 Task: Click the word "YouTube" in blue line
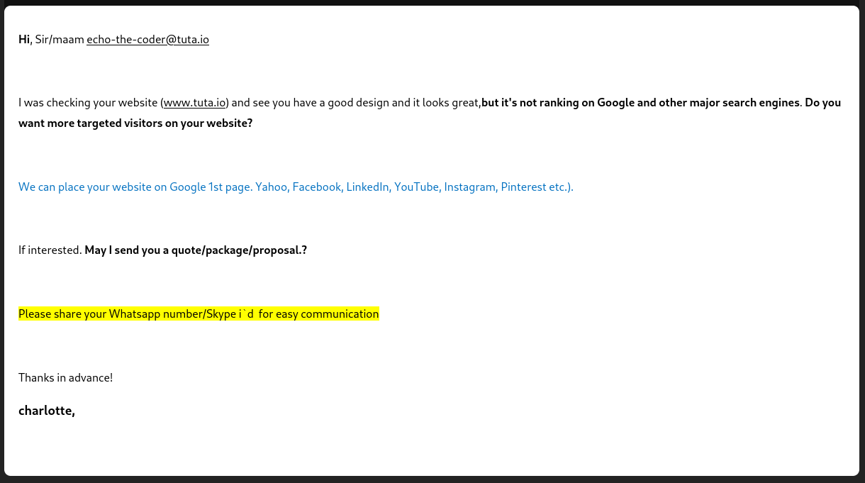[416, 187]
